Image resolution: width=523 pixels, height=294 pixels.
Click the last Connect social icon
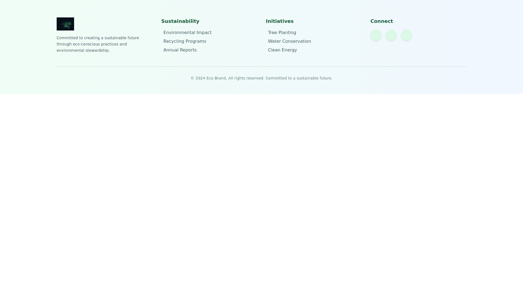pos(406,35)
